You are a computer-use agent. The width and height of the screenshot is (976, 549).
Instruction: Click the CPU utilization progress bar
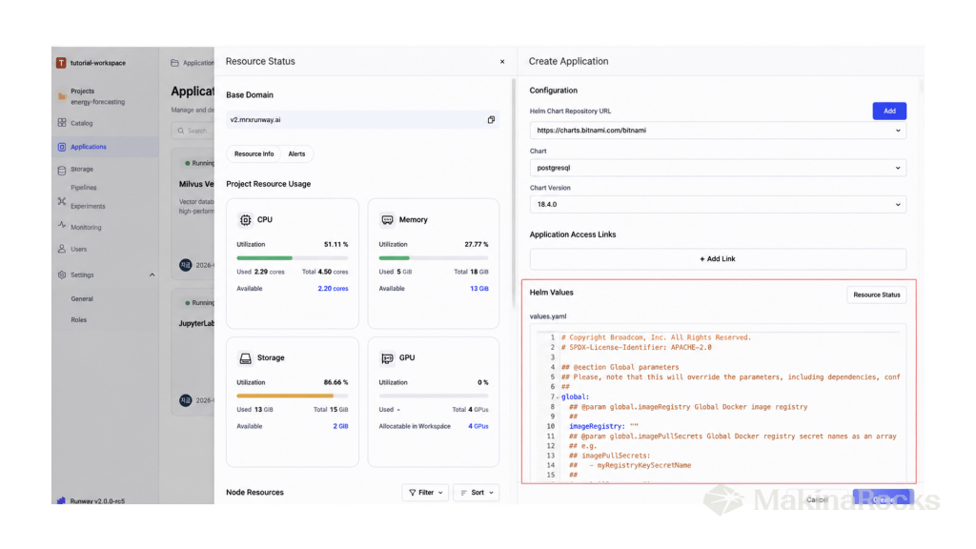click(x=292, y=257)
